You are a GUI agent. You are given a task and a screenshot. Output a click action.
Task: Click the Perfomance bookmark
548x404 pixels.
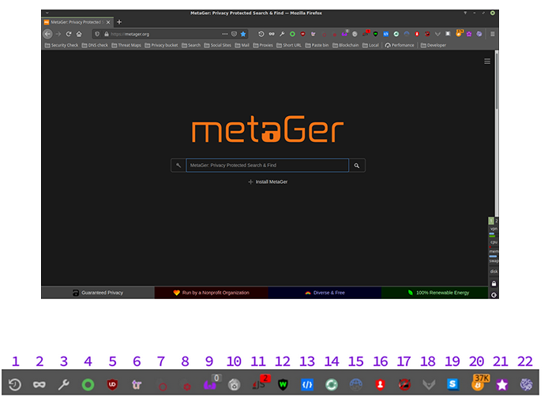pos(400,45)
